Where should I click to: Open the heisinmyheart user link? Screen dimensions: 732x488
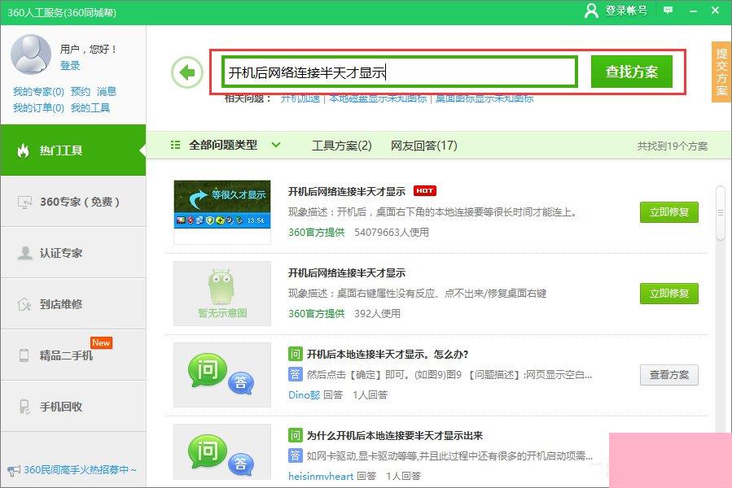pos(321,476)
